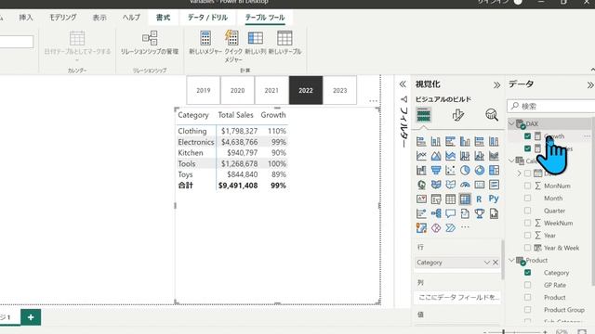Check the Year & Week field checkbox
The image size is (595, 334).
527,248
